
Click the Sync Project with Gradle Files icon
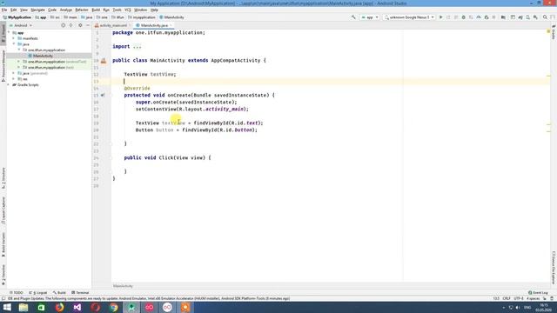[520, 17]
